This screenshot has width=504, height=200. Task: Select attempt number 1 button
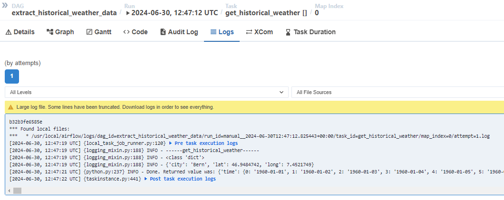pos(12,76)
